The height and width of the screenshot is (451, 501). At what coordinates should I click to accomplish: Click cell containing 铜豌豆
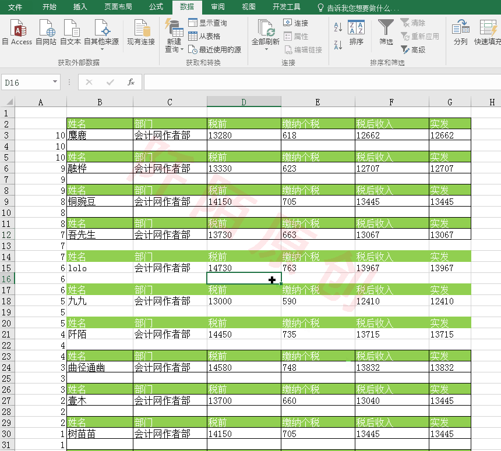click(x=100, y=201)
